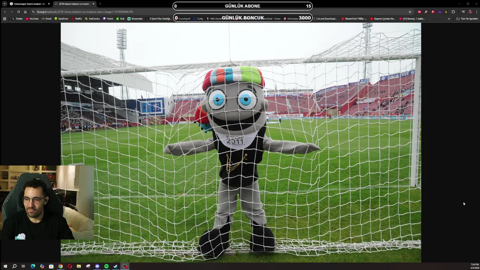480x270 pixels.
Task: Expand the hidden bookmarks overflow chevron
Action: [x=449, y=19]
